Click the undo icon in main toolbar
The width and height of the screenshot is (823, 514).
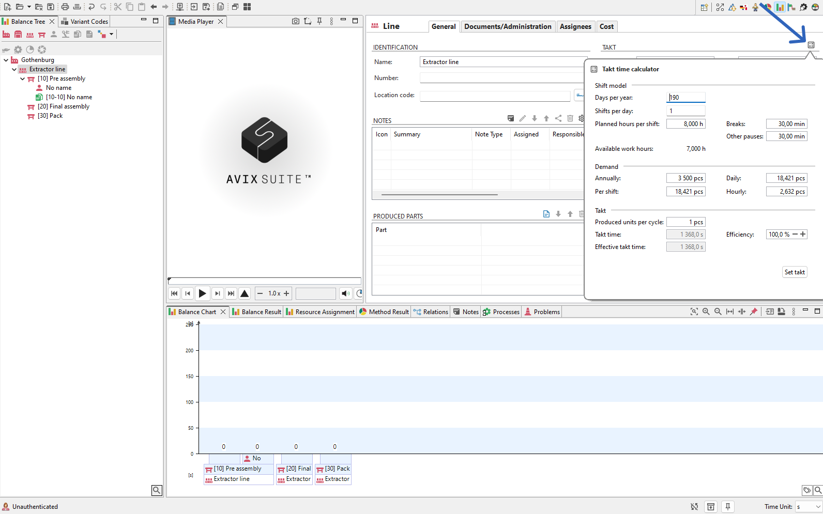click(x=92, y=7)
